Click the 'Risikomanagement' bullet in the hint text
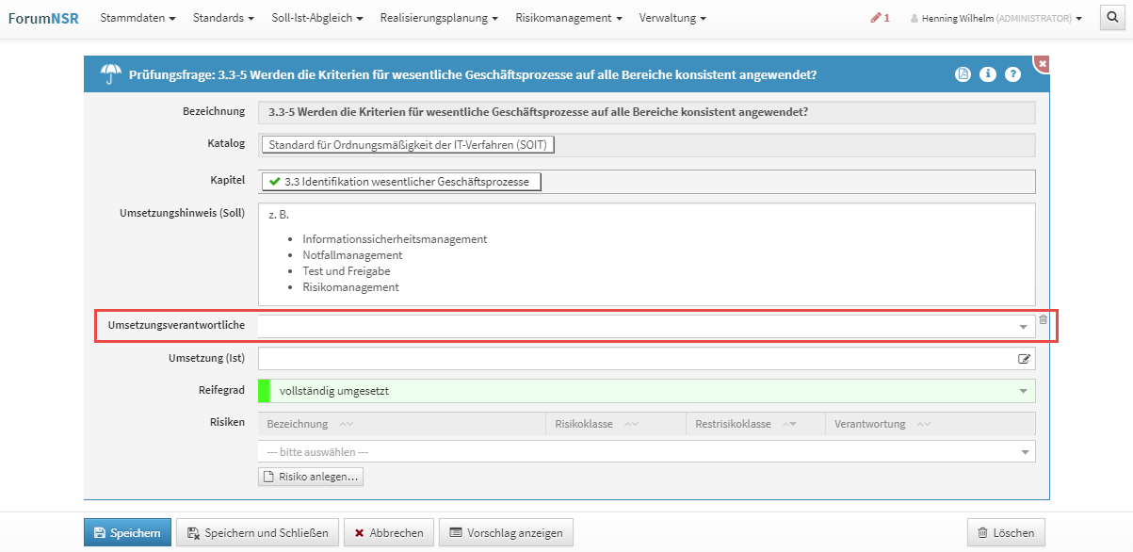This screenshot has width=1133, height=552. [x=350, y=287]
